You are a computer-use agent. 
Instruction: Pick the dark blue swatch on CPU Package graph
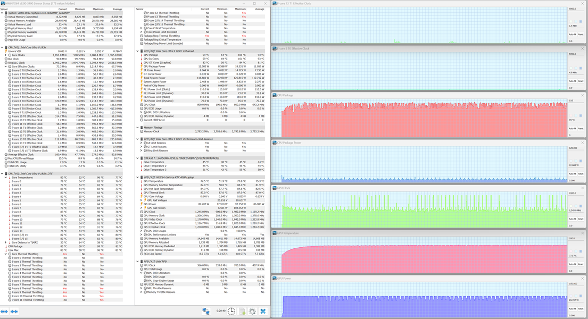click(x=581, y=116)
